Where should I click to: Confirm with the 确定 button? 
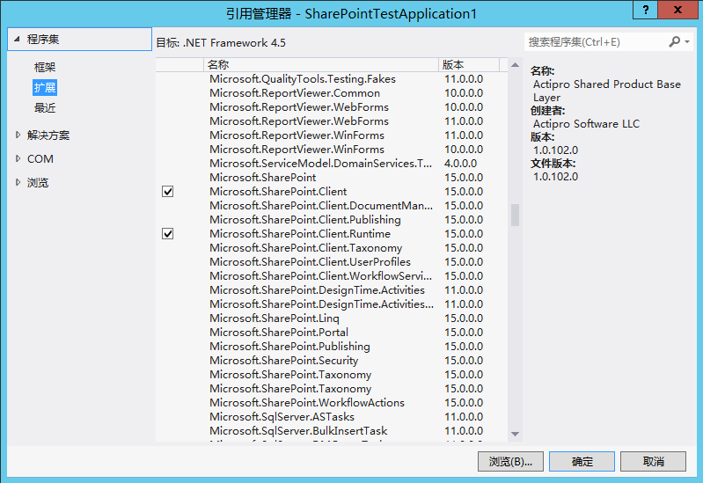(x=582, y=461)
